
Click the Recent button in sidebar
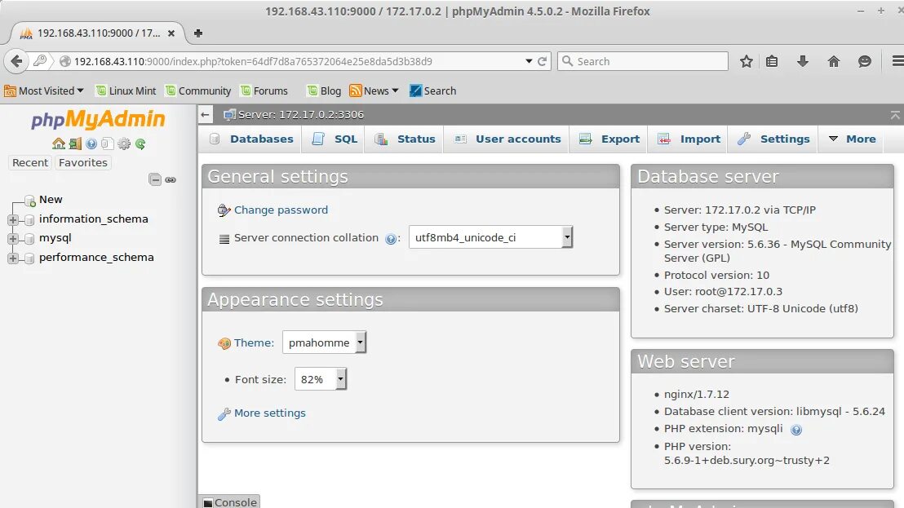30,163
